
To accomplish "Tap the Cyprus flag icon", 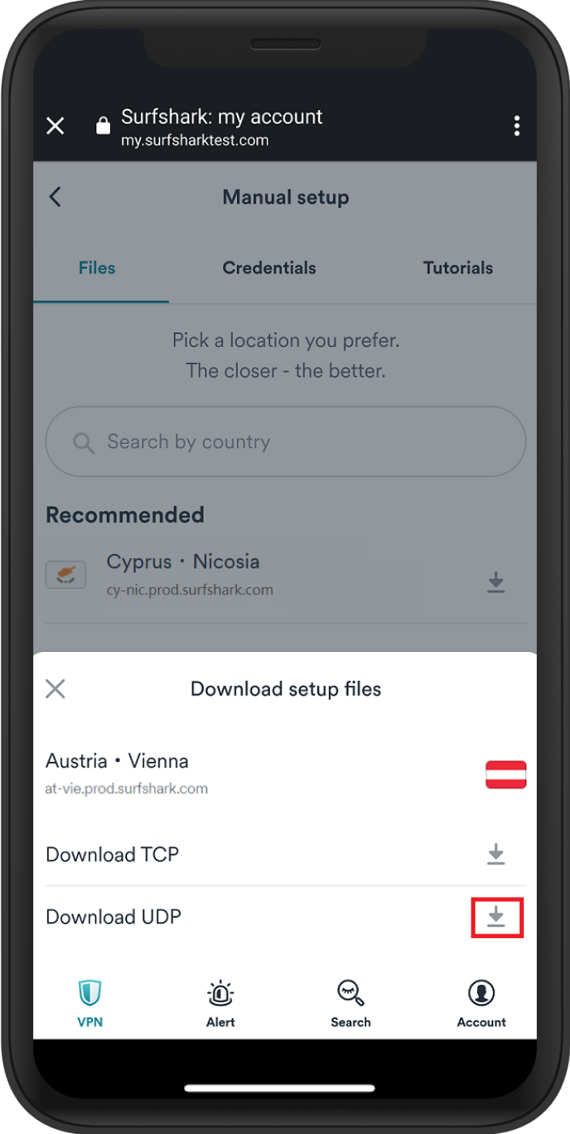I will pos(65,575).
